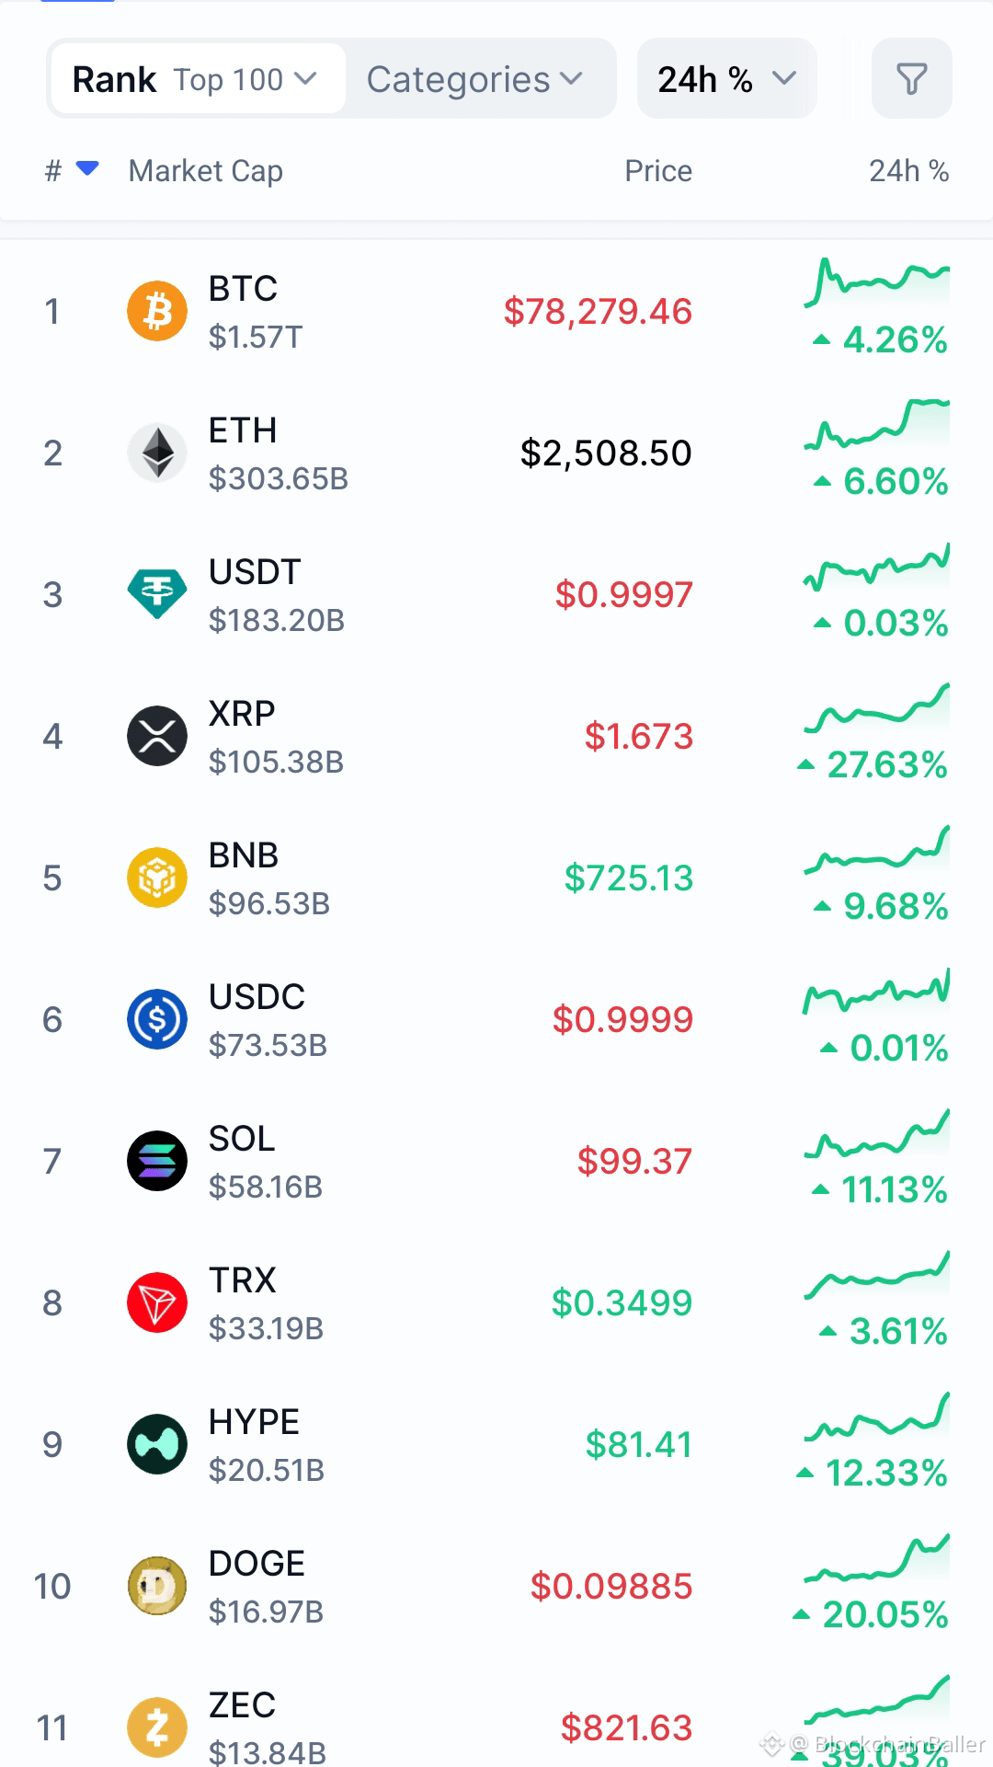
Task: Tap the Bitcoin BTC coin icon
Action: [x=157, y=311]
